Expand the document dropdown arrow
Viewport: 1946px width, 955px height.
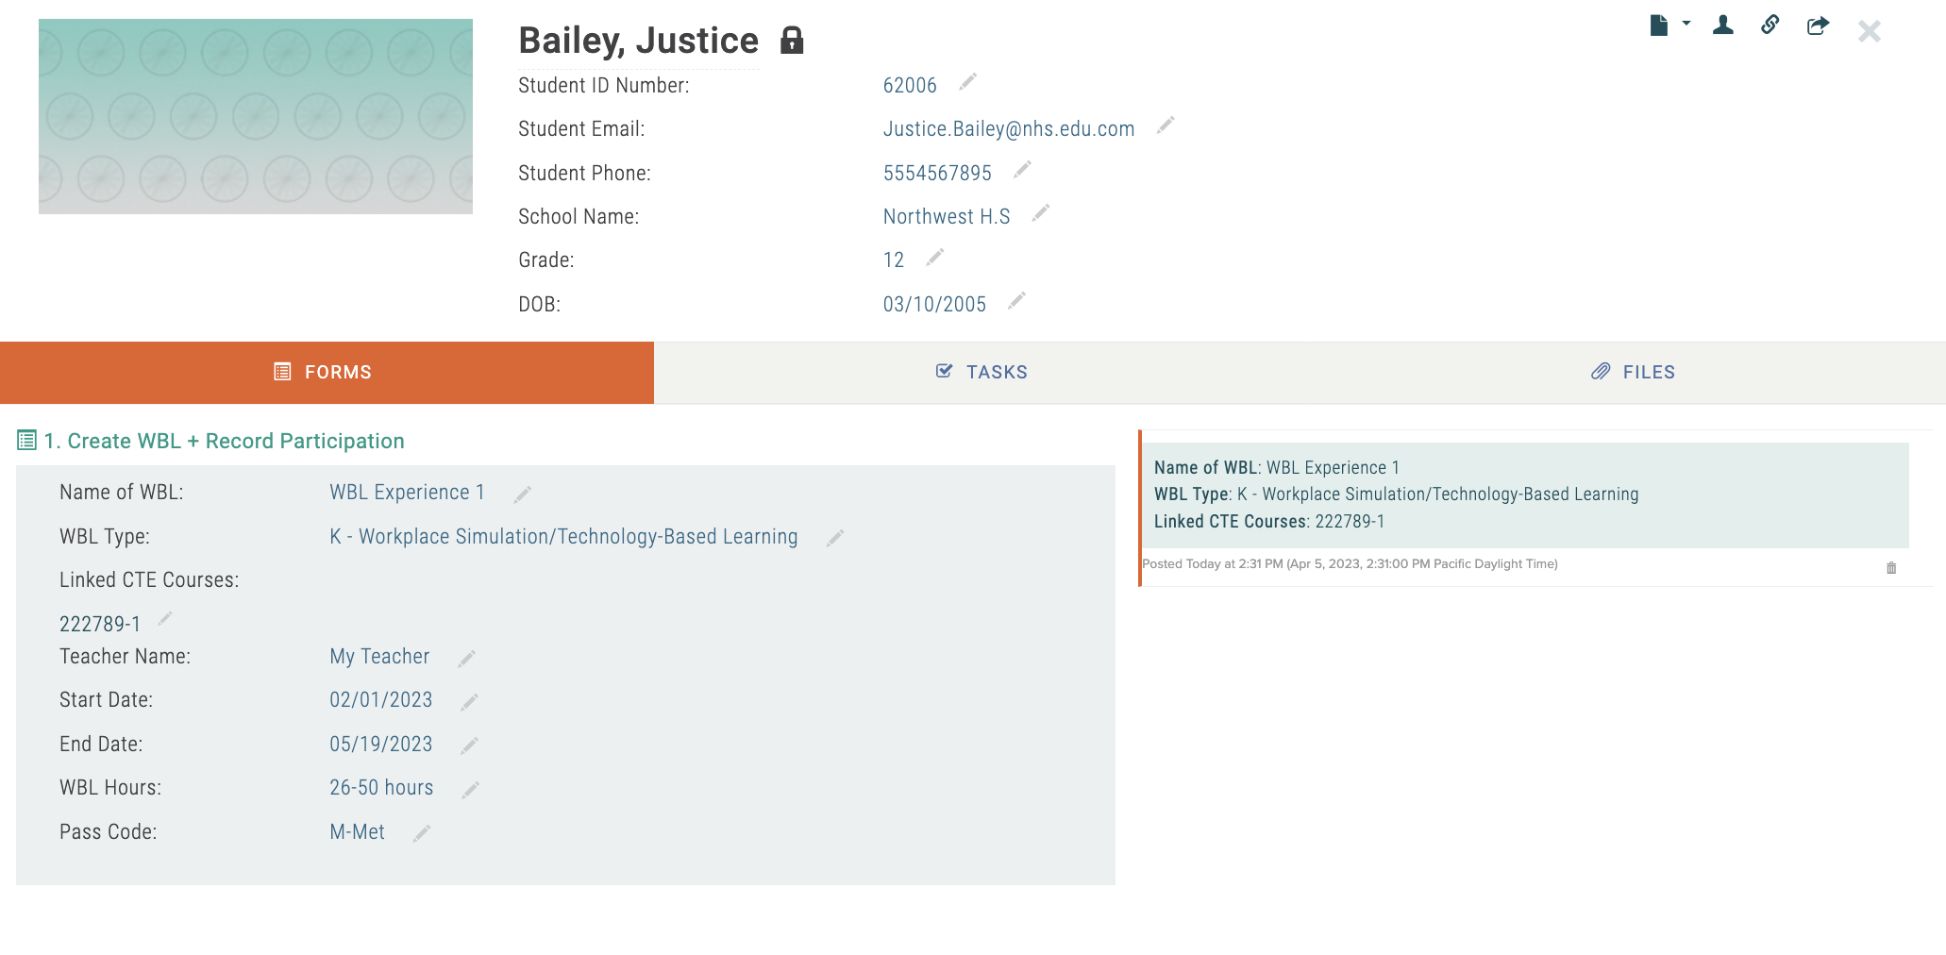point(1686,24)
